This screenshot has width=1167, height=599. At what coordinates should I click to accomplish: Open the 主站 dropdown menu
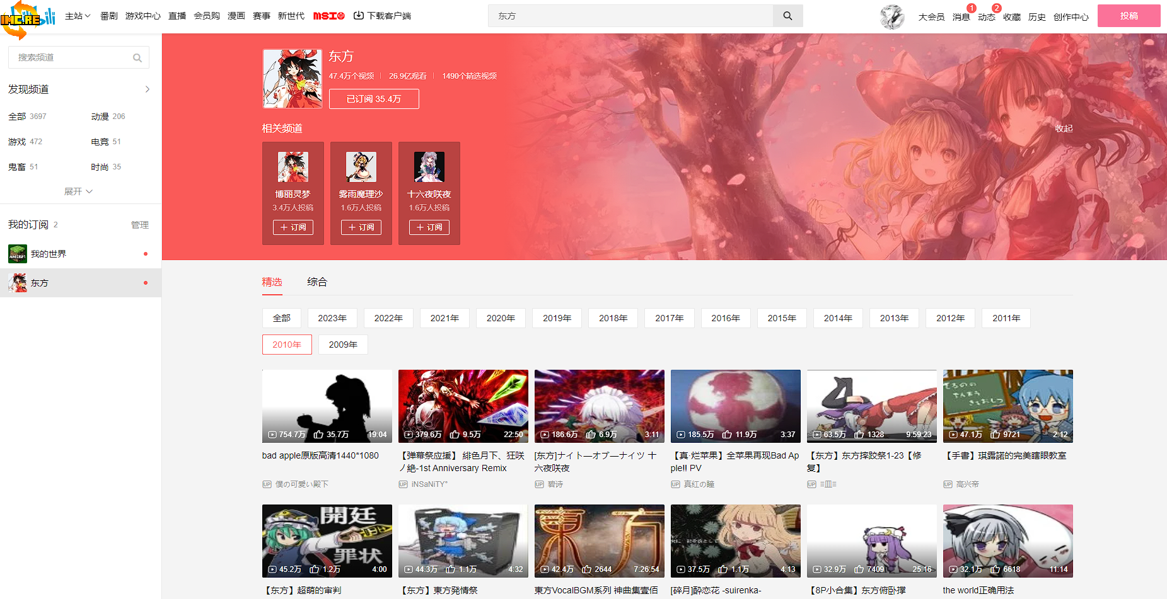click(78, 16)
